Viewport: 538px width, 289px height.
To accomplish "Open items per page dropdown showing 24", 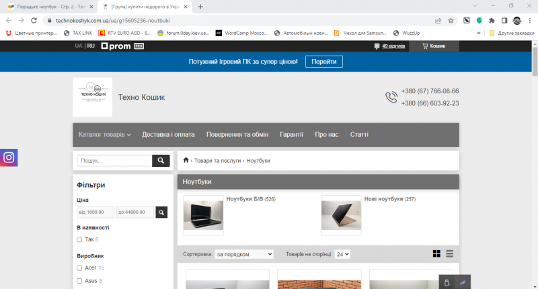I will 342,254.
